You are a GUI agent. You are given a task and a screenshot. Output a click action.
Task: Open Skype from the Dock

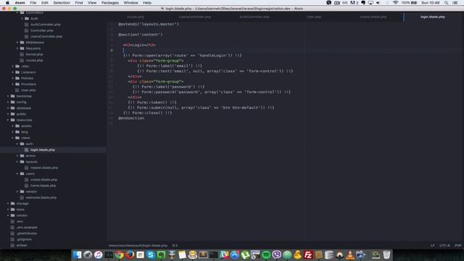(x=151, y=254)
